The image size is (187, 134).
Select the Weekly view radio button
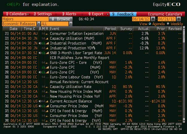click(168, 24)
